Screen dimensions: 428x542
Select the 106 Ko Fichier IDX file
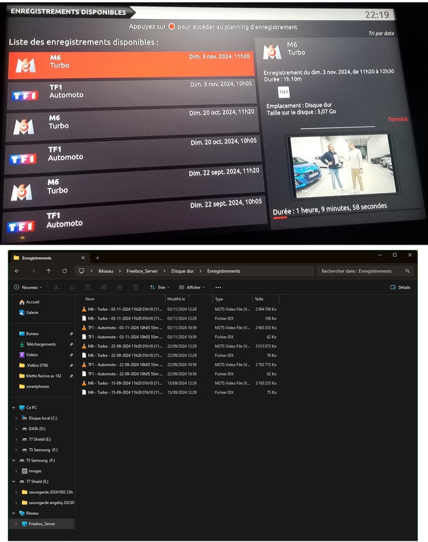179,318
